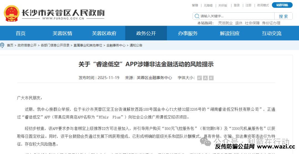Open the 政务公开 navigation tab

pyautogui.click(x=146, y=33)
